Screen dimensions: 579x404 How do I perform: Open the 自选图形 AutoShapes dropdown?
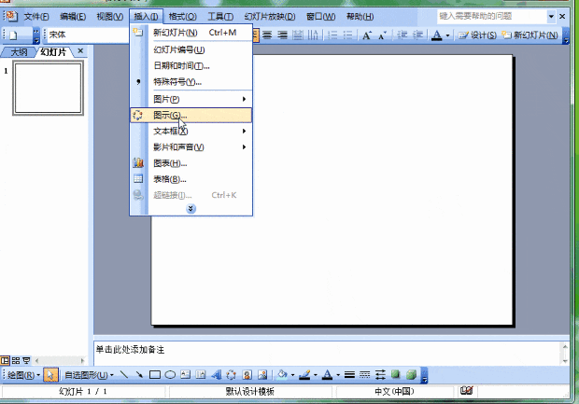(x=89, y=375)
